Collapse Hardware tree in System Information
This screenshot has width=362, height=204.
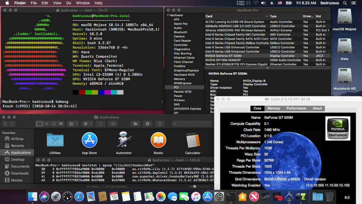(168, 15)
